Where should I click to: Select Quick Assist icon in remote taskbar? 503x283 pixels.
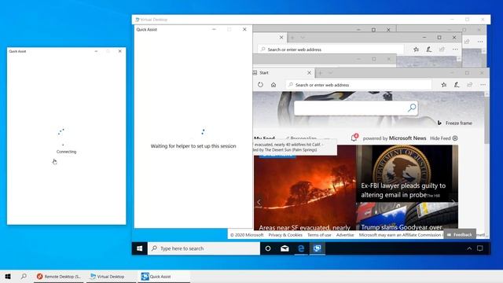pyautogui.click(x=318, y=248)
